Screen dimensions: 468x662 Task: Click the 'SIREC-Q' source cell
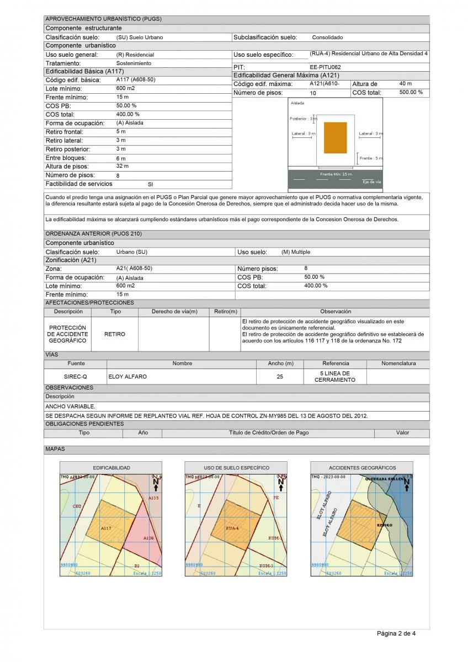[76, 377]
